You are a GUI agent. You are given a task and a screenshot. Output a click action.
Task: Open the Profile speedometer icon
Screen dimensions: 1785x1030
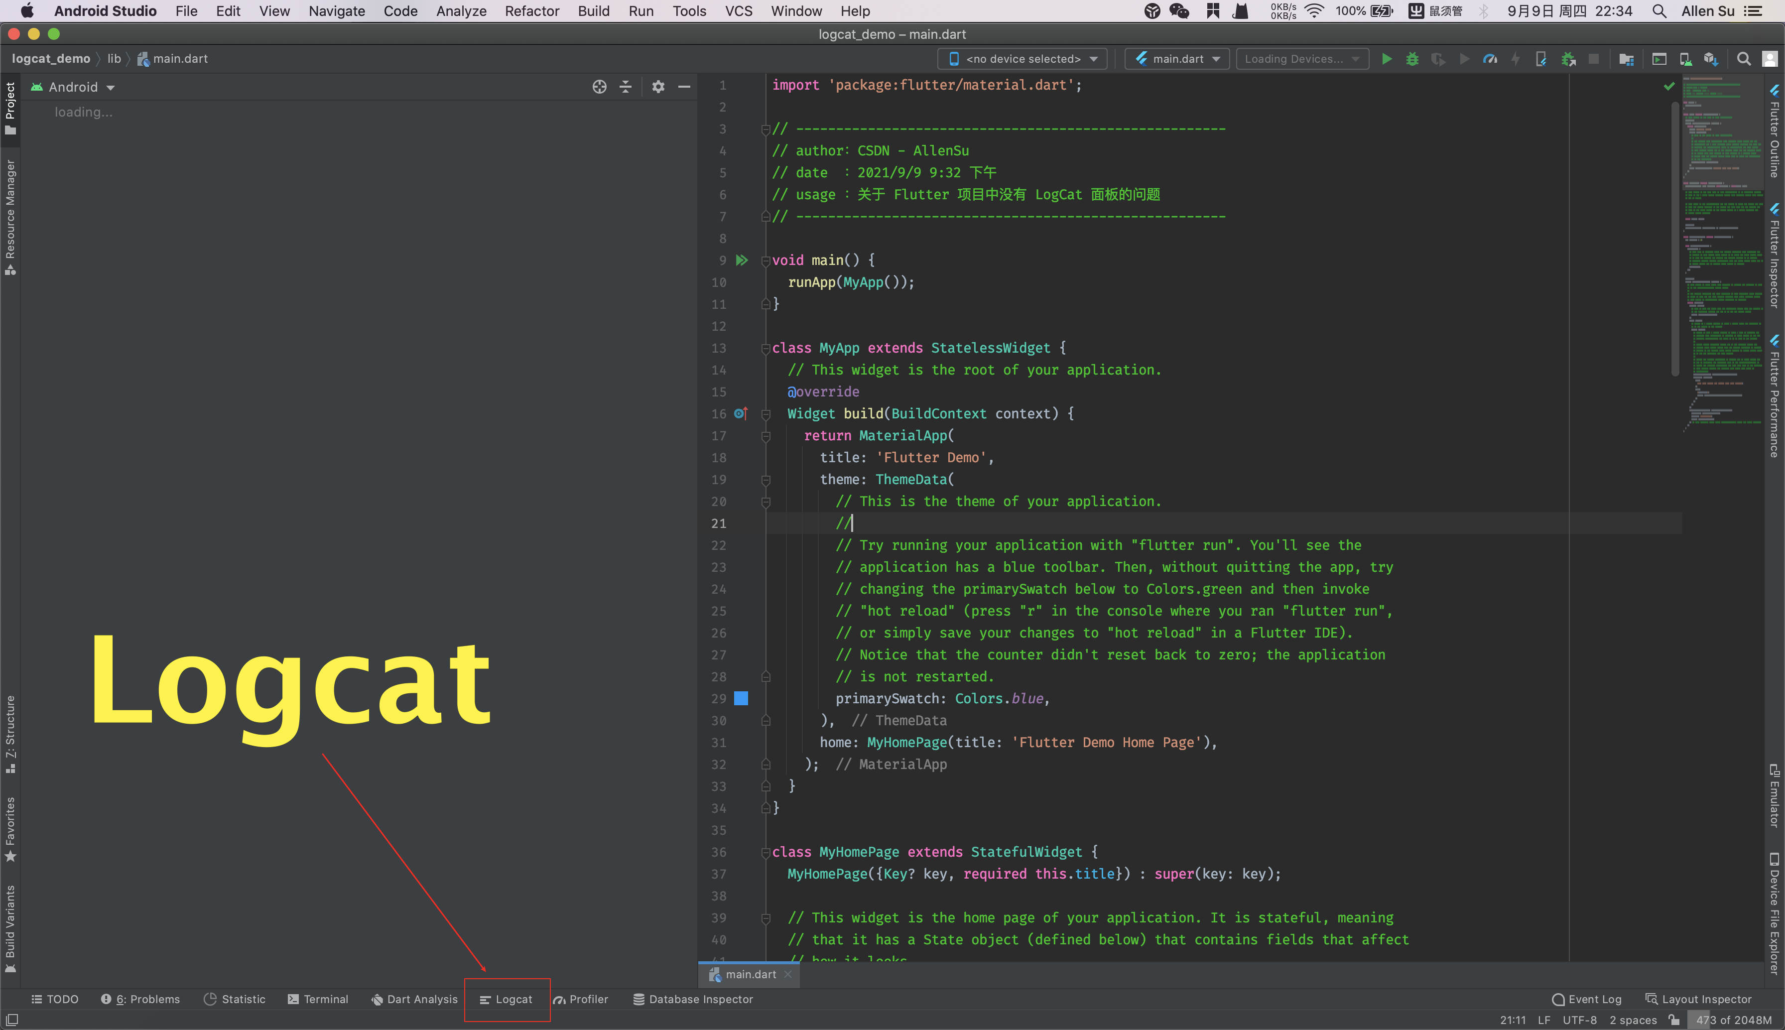pos(1490,59)
